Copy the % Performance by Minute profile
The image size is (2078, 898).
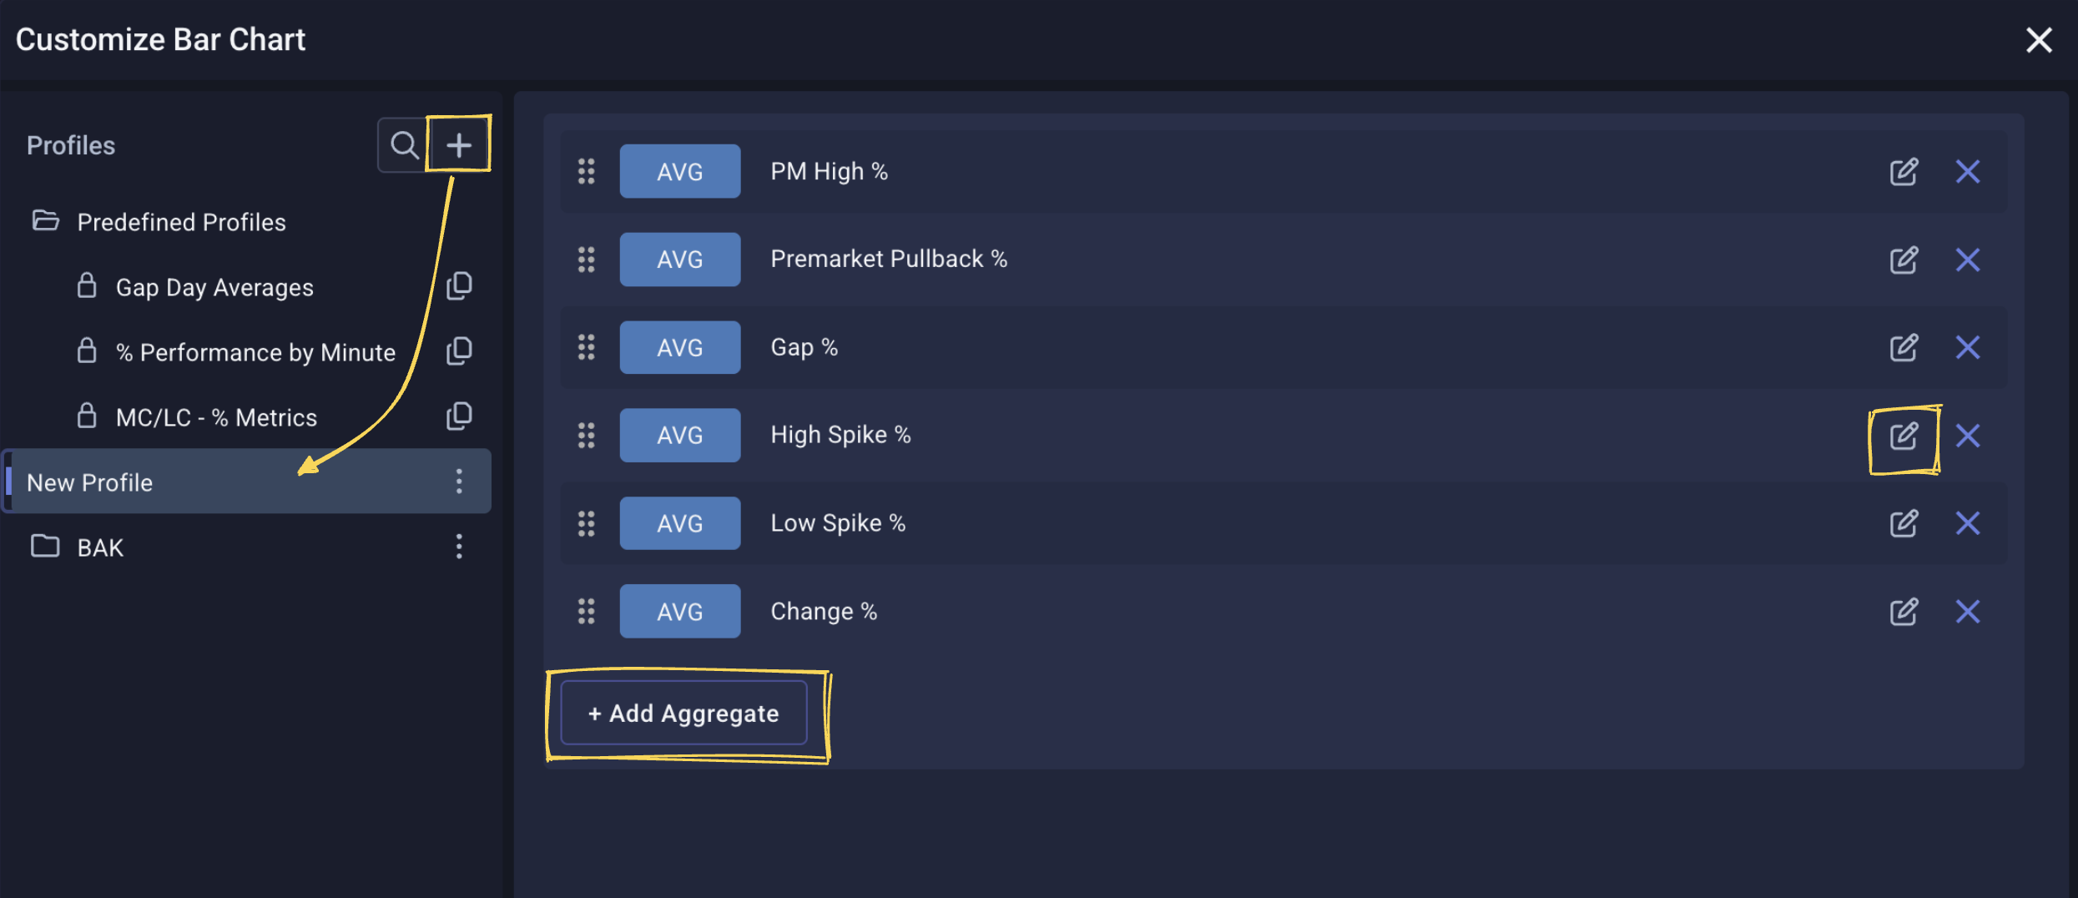[459, 351]
